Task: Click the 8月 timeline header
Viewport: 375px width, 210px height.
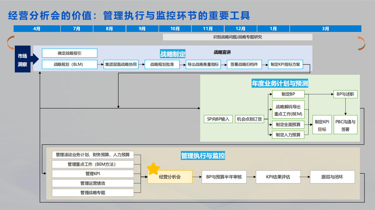Action: 109,29
